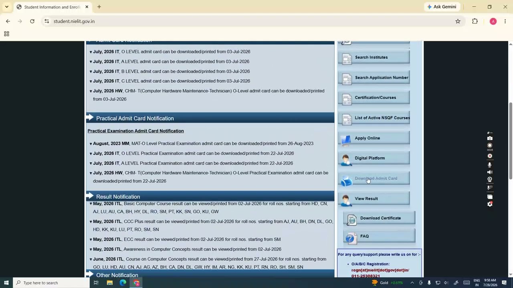
Task: Open a new browser tab
Action: coord(99,7)
